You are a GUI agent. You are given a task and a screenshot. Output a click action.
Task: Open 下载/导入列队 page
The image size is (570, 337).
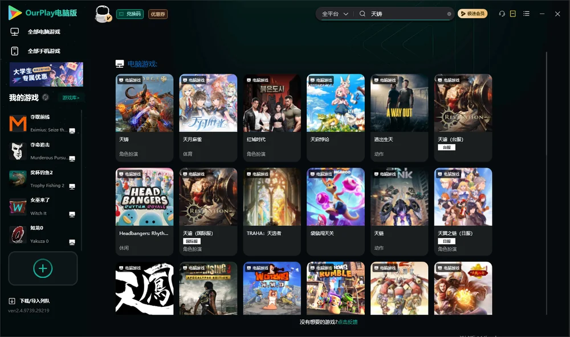(35, 301)
